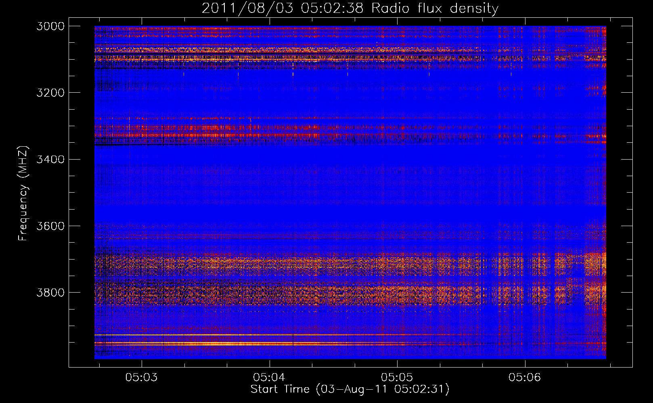The image size is (653, 403).
Task: Click the '05:03' time axis label
Action: [x=141, y=378]
